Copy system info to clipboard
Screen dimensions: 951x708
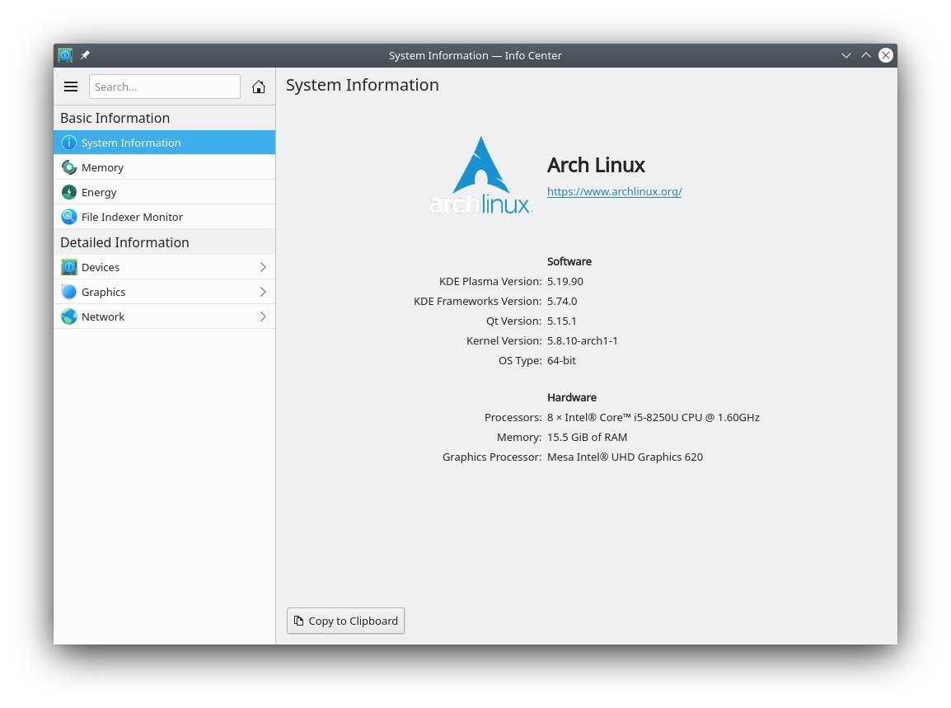point(346,621)
